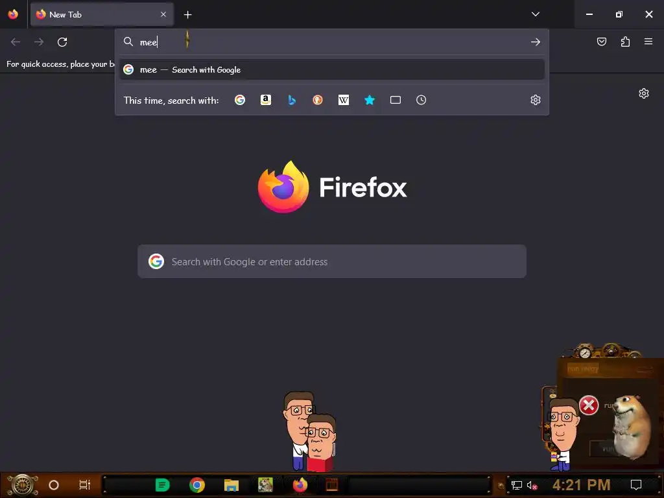This screenshot has width=664, height=498.
Task: Open the Firefox application hamburger menu
Action: coord(648,41)
